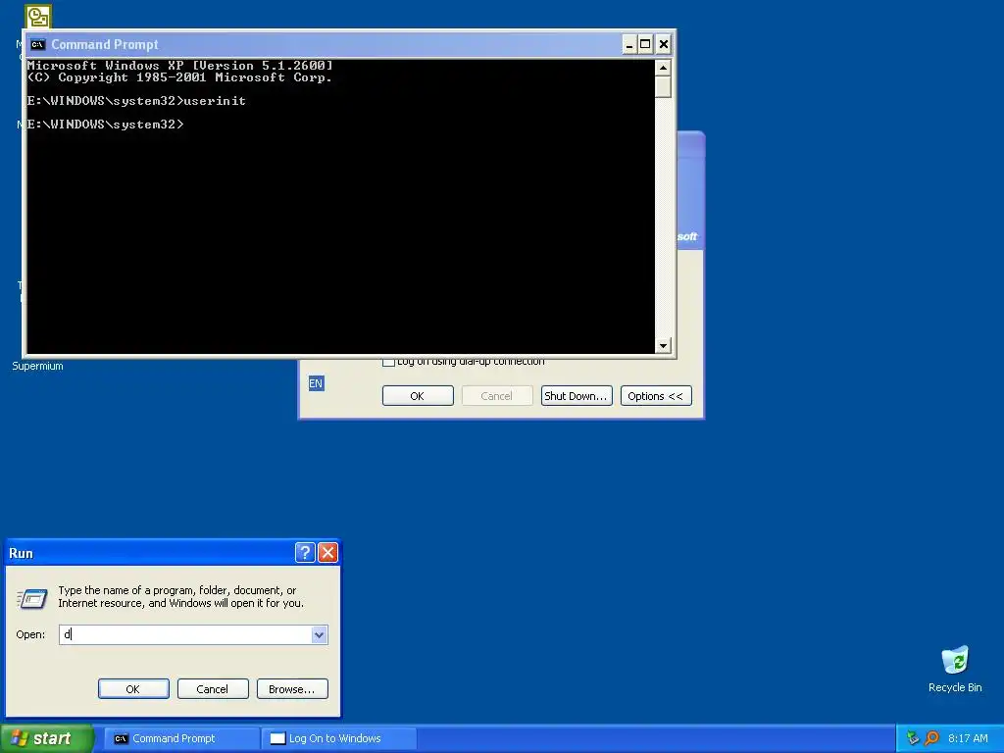
Task: Click Shut Down... in the Log On dialog
Action: tap(577, 396)
